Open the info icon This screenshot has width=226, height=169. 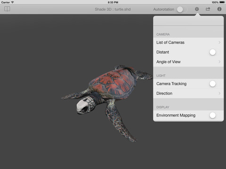tap(219, 9)
